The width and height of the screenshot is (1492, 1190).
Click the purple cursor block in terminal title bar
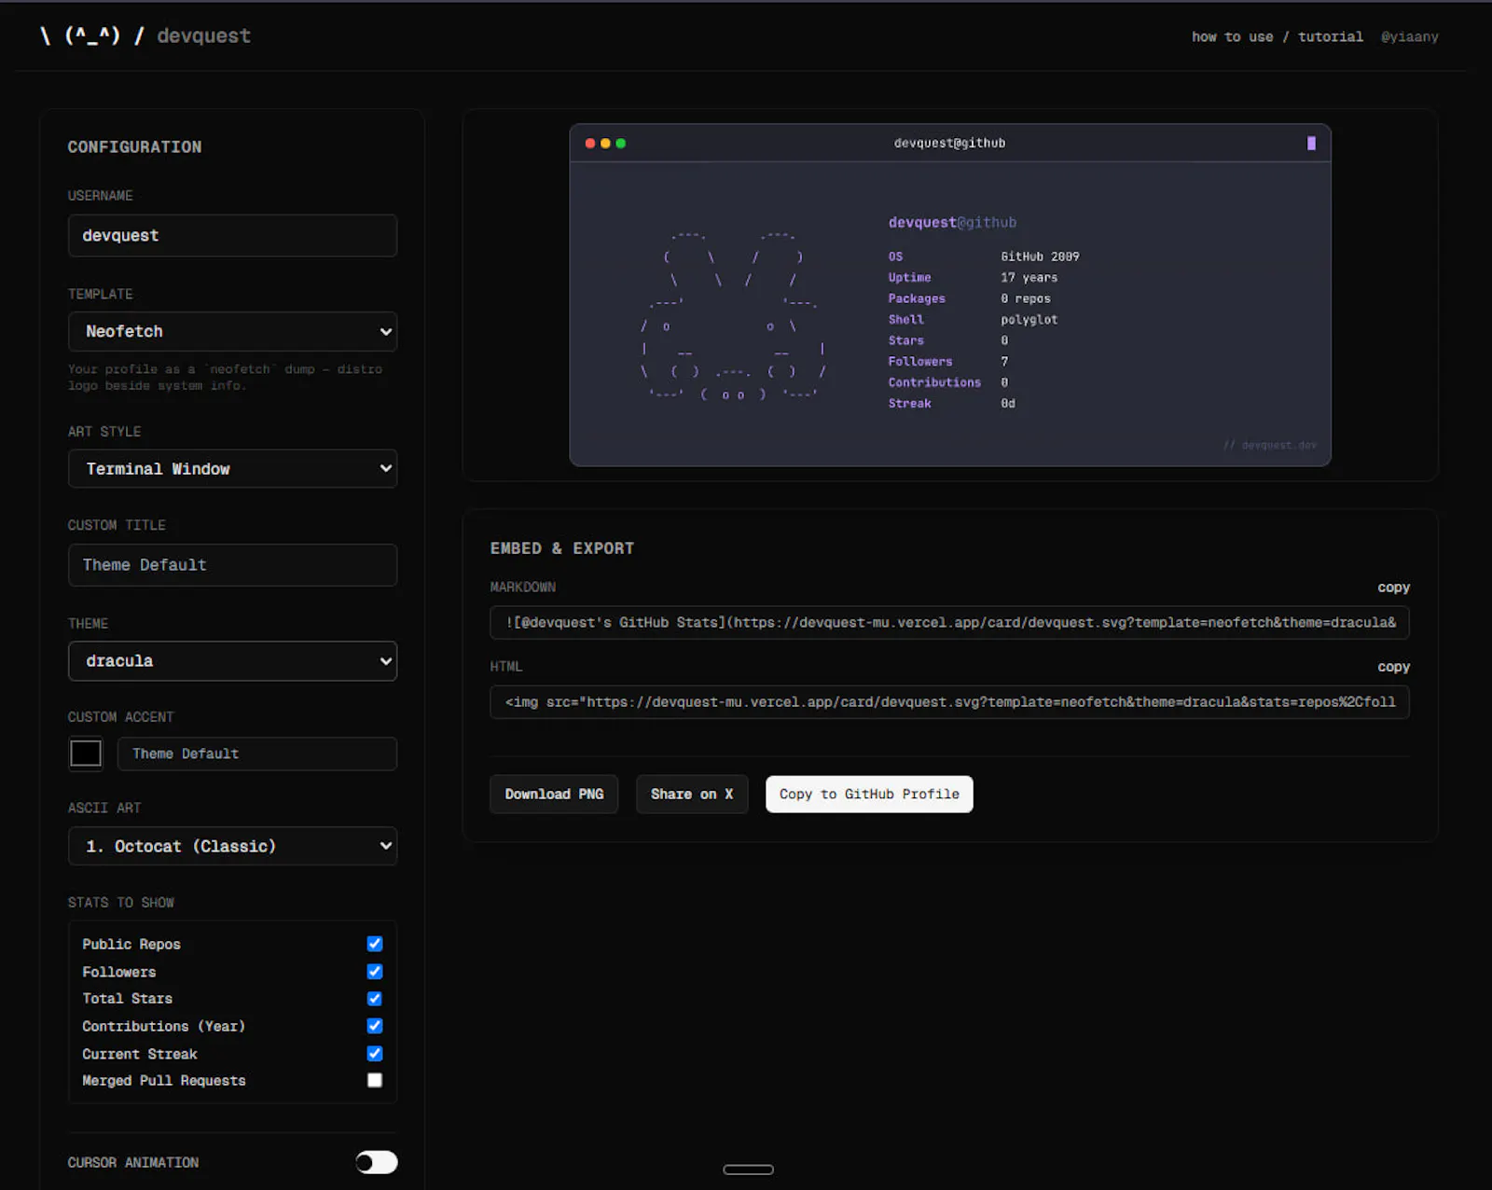(1311, 144)
